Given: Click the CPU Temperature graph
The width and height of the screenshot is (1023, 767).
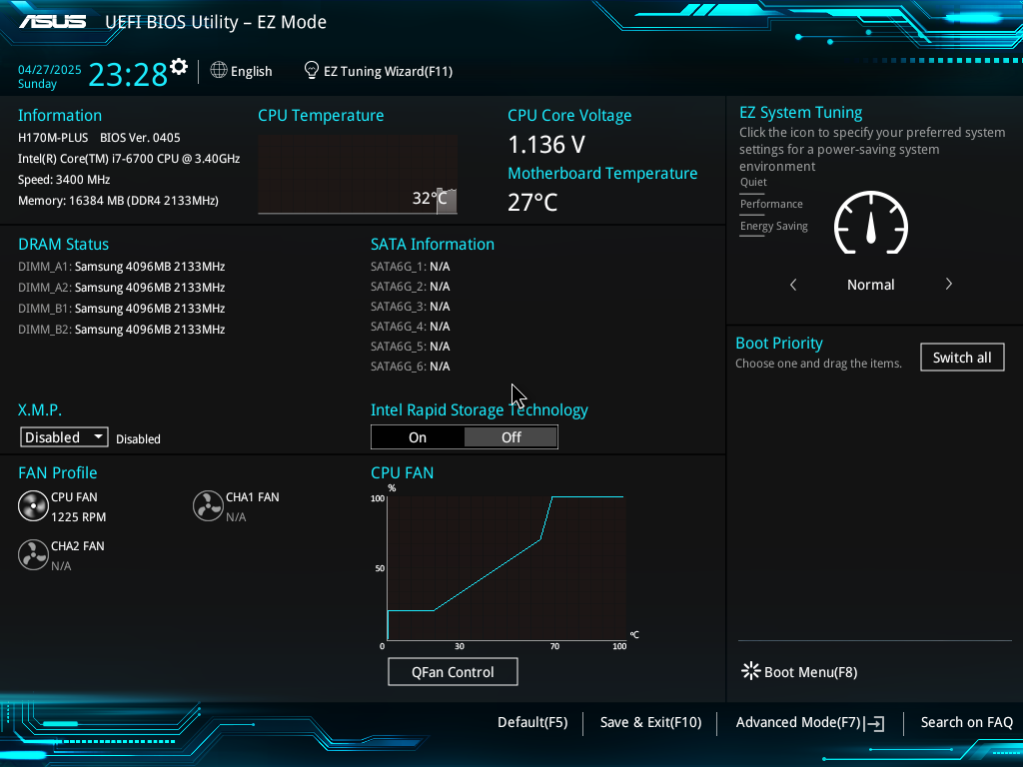Looking at the screenshot, I should coord(358,174).
